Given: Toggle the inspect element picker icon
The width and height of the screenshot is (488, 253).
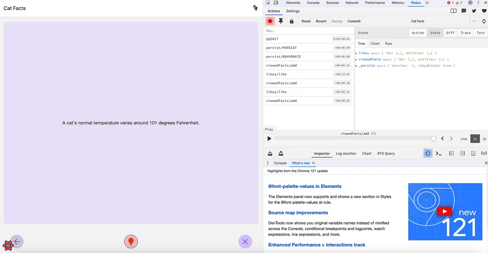Looking at the screenshot, I should tap(268, 3).
